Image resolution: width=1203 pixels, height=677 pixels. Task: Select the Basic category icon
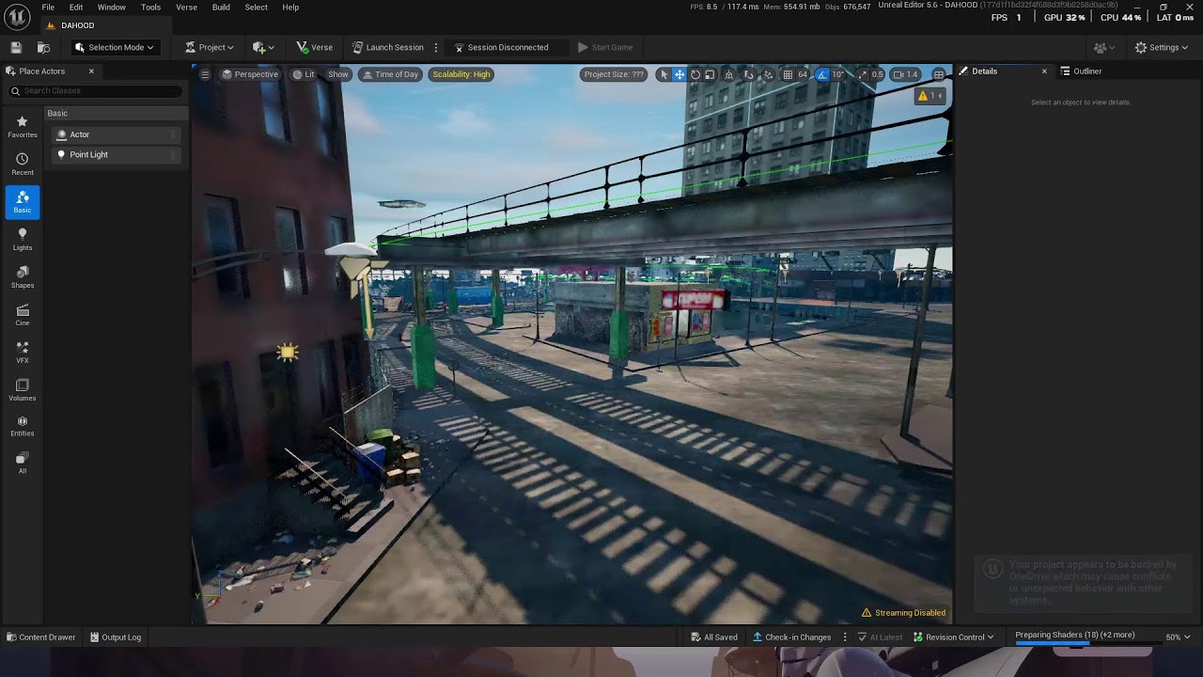(23, 201)
